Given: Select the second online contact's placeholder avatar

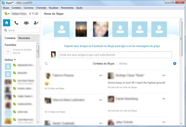Looking at the screenshot, I should coord(8,74).
